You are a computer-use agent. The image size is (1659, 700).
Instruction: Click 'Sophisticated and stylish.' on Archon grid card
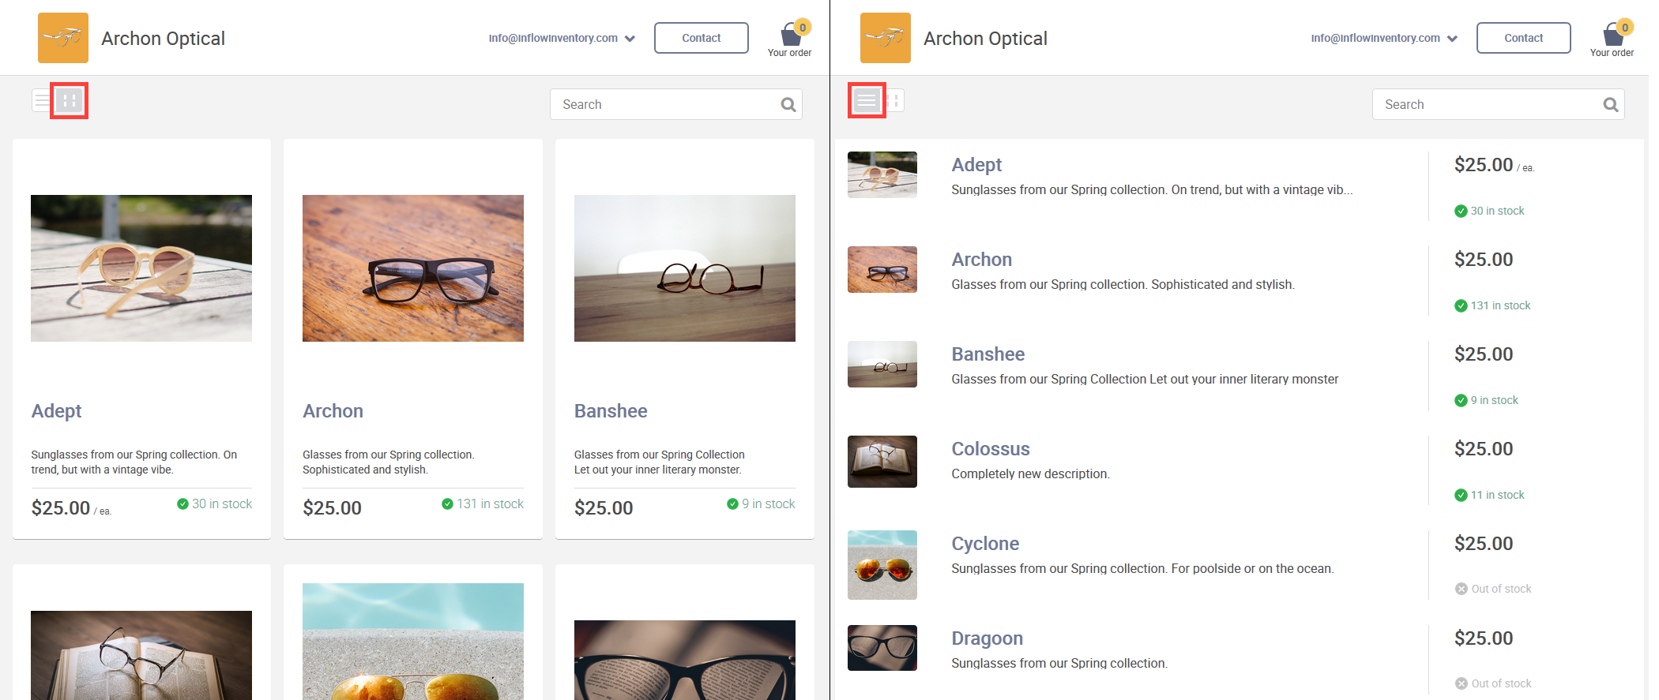(x=366, y=470)
